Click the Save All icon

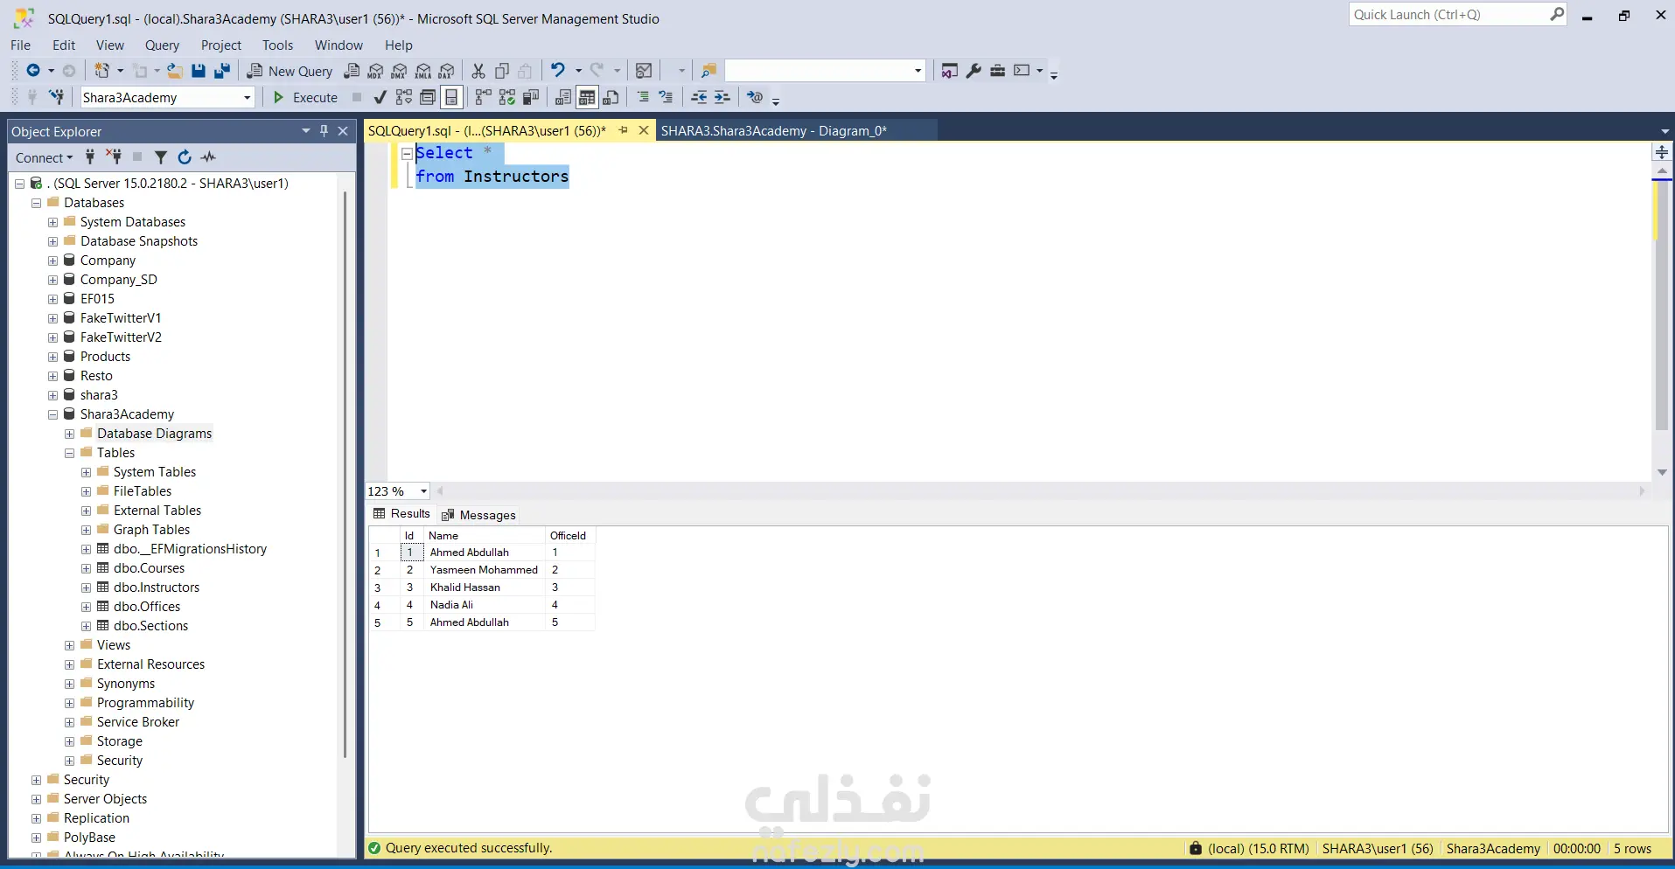(222, 71)
